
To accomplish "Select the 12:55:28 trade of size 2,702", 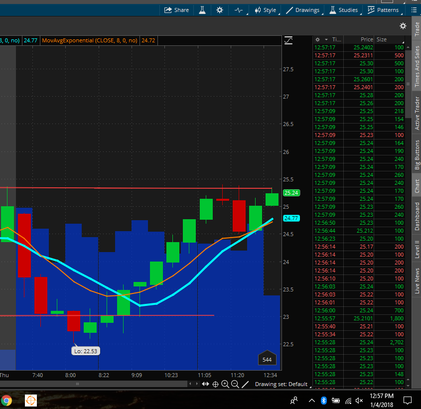I will [359, 342].
